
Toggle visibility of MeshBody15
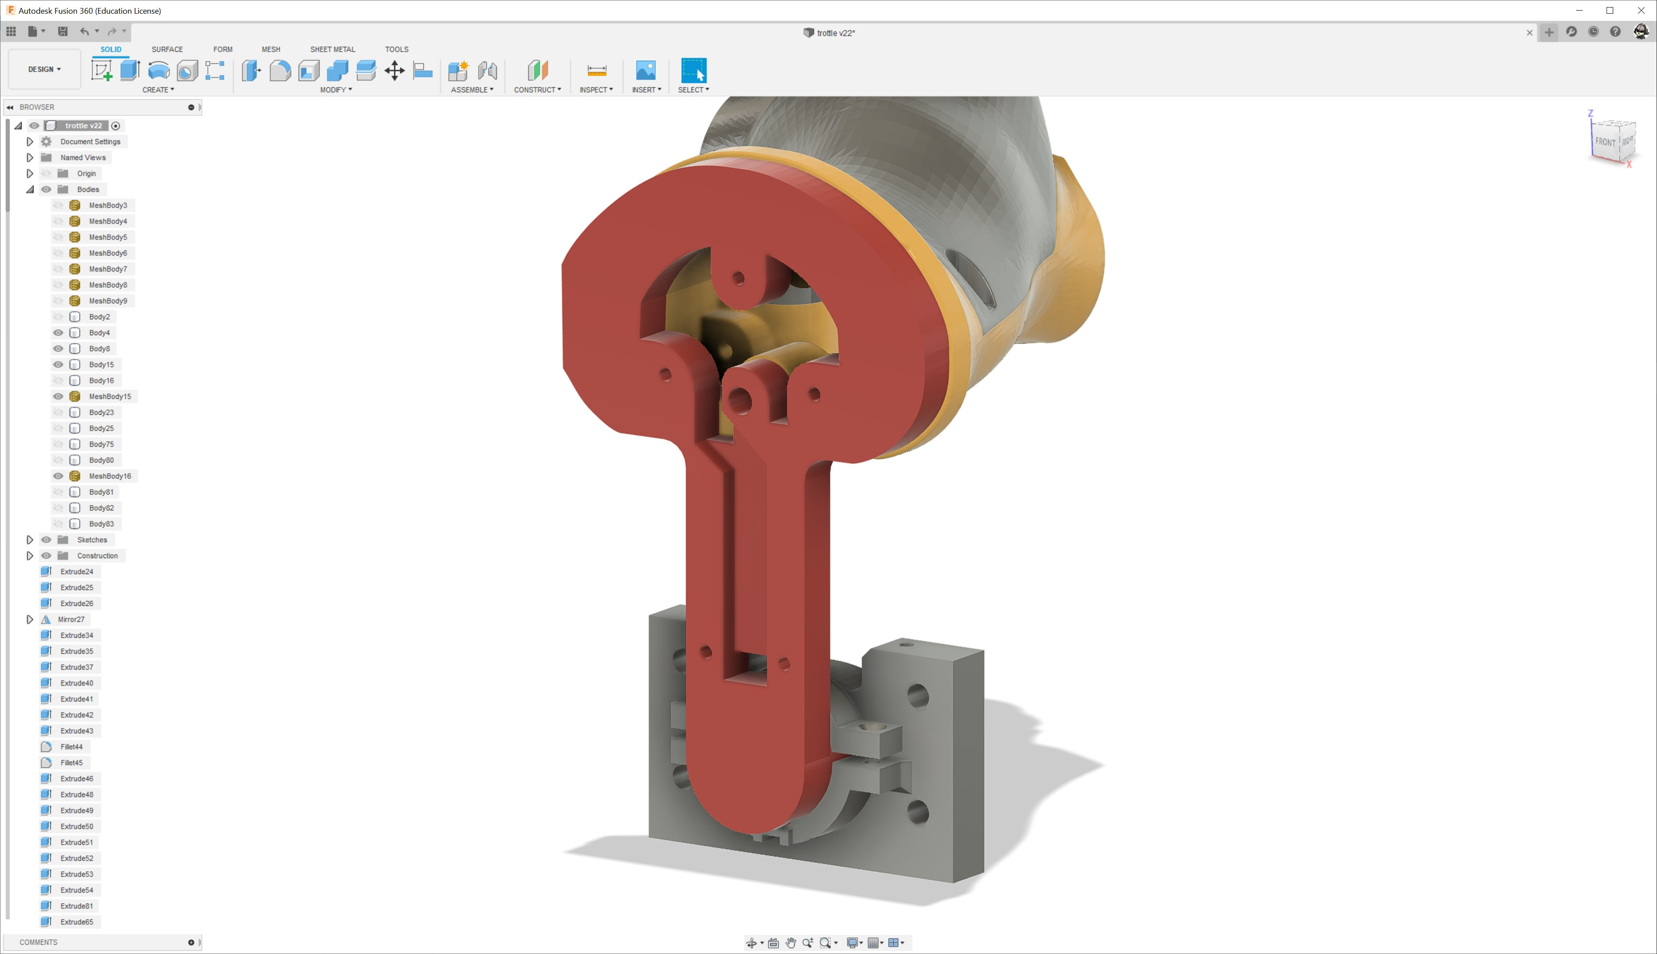coord(58,396)
